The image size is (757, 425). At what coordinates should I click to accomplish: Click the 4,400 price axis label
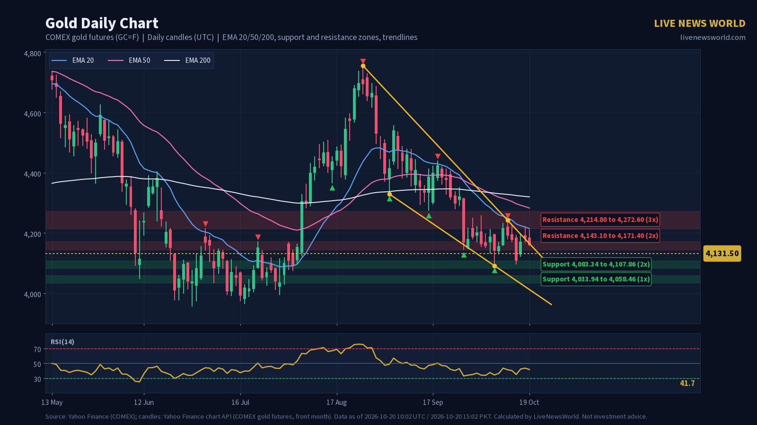click(x=32, y=174)
